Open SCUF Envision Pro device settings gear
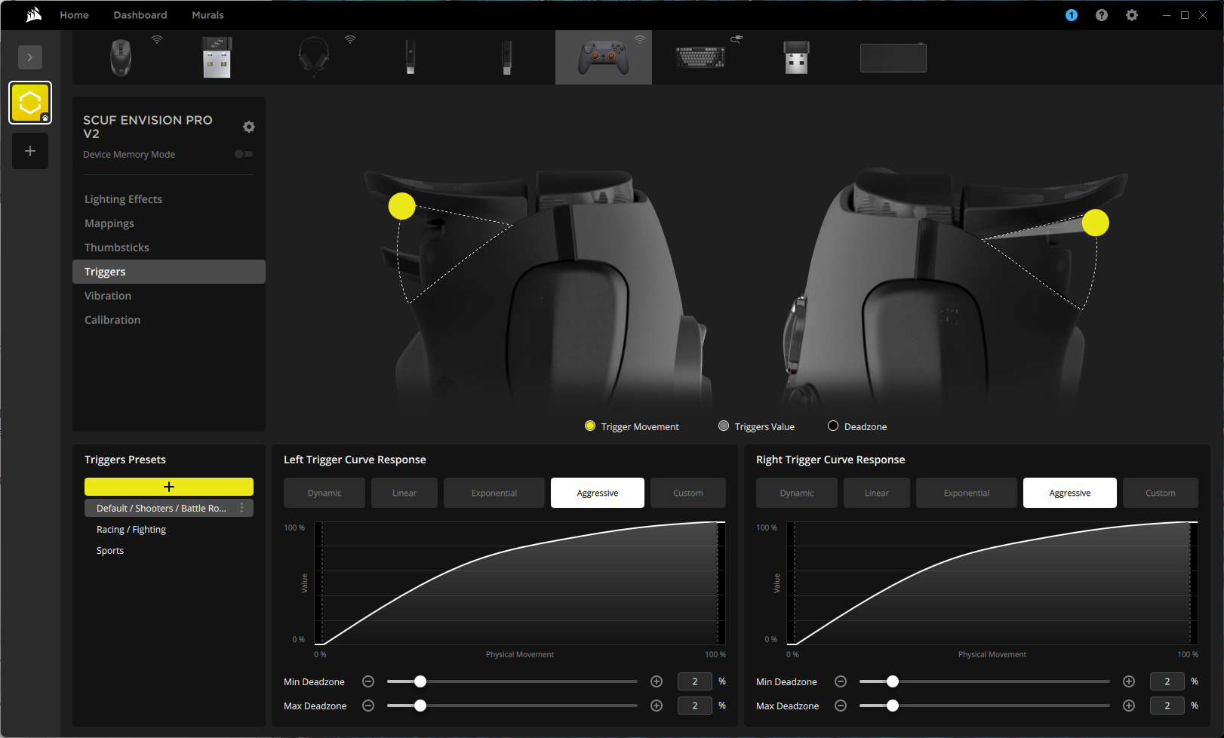 click(249, 127)
